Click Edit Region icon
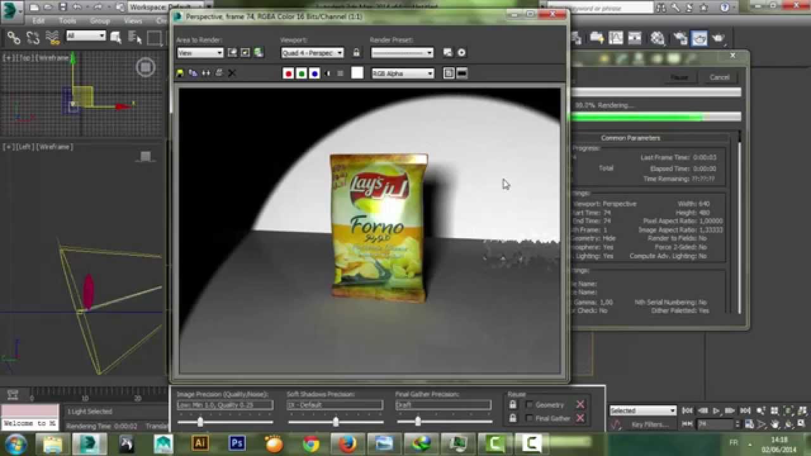The height and width of the screenshot is (456, 811). click(232, 53)
